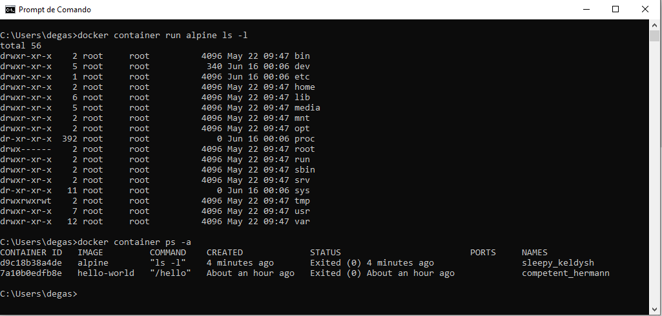Click the 'lib' directory name
662x316 pixels.
[x=302, y=97]
